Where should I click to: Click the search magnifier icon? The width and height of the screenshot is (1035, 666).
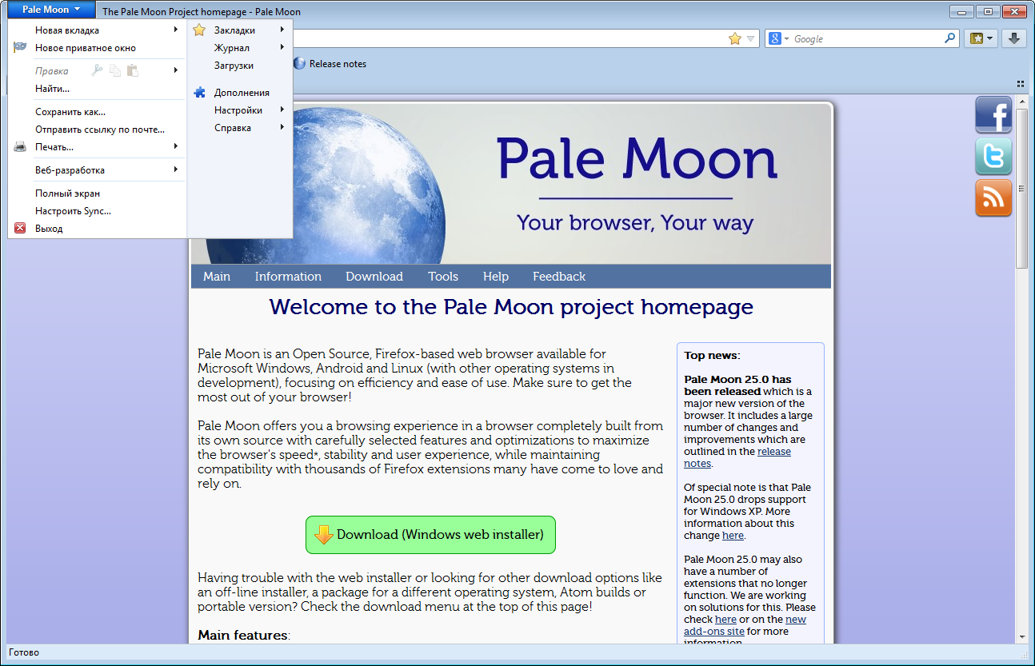click(x=949, y=38)
